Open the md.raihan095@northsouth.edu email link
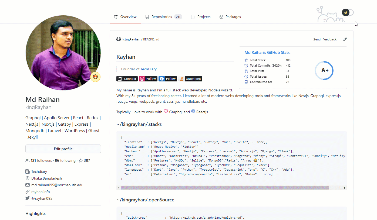The image size is (377, 220). (x=57, y=185)
